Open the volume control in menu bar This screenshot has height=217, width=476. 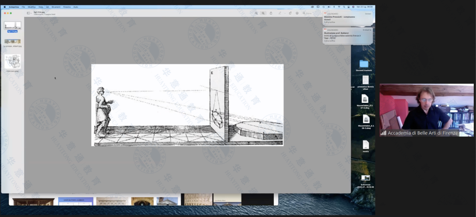tap(329, 7)
